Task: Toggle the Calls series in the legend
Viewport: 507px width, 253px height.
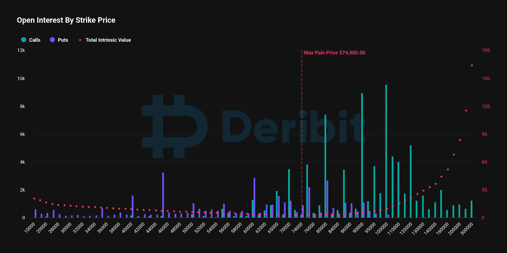Action: point(31,40)
